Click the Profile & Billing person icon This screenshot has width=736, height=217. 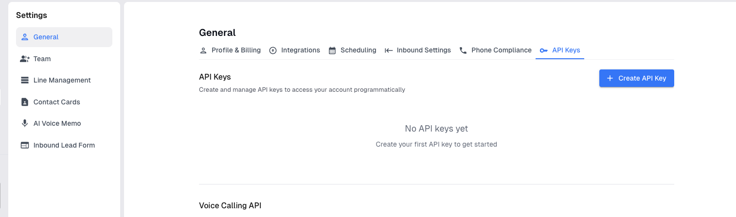tap(203, 50)
